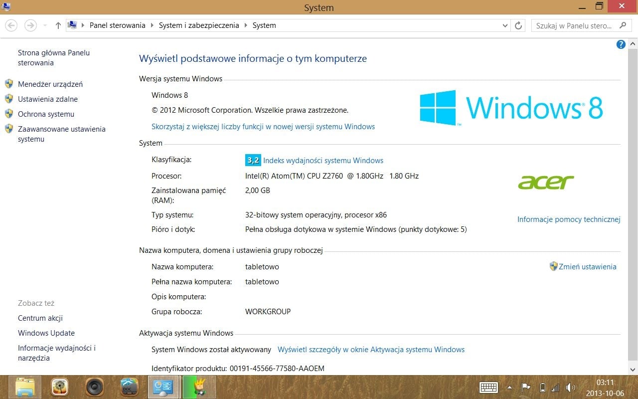This screenshot has height=399, width=638.
Task: Click the vertical scrollbar of System window
Action: 633,204
